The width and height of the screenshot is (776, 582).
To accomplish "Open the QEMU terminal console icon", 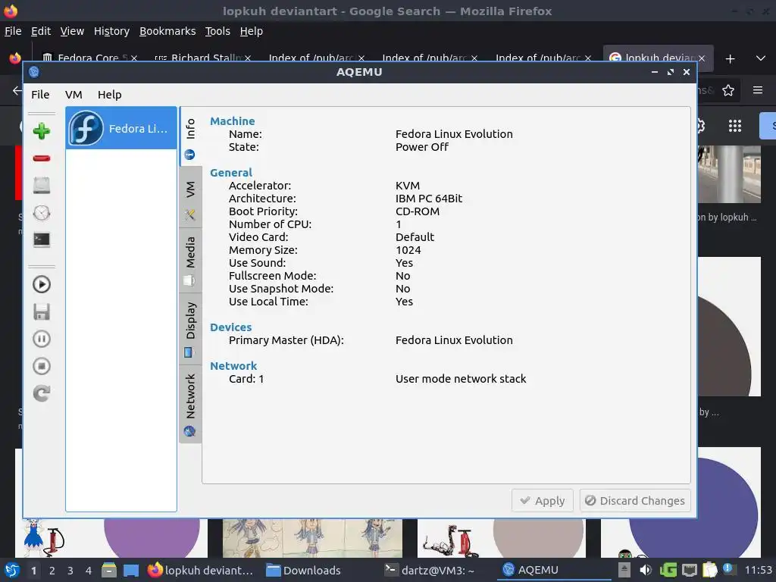I will point(42,240).
